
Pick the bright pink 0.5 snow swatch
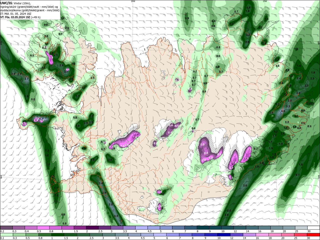[43, 228]
